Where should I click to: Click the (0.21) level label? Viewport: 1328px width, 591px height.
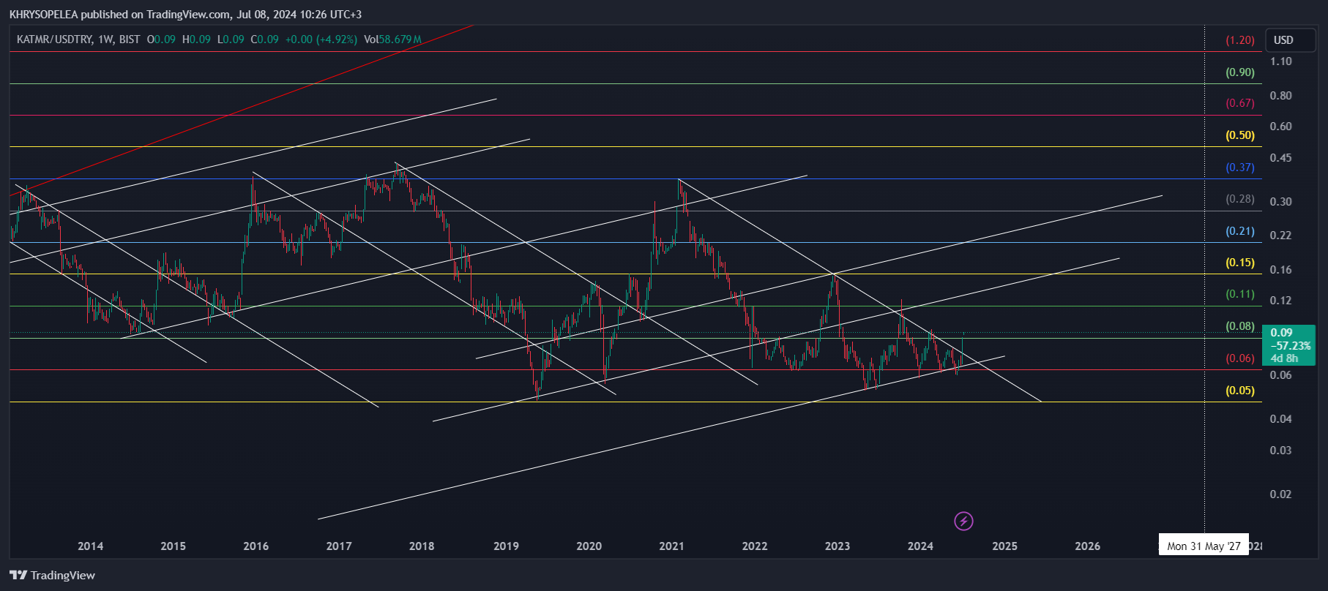pos(1240,231)
